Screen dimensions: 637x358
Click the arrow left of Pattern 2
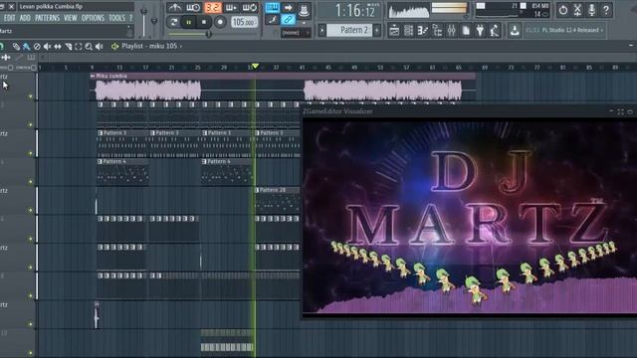(x=322, y=30)
